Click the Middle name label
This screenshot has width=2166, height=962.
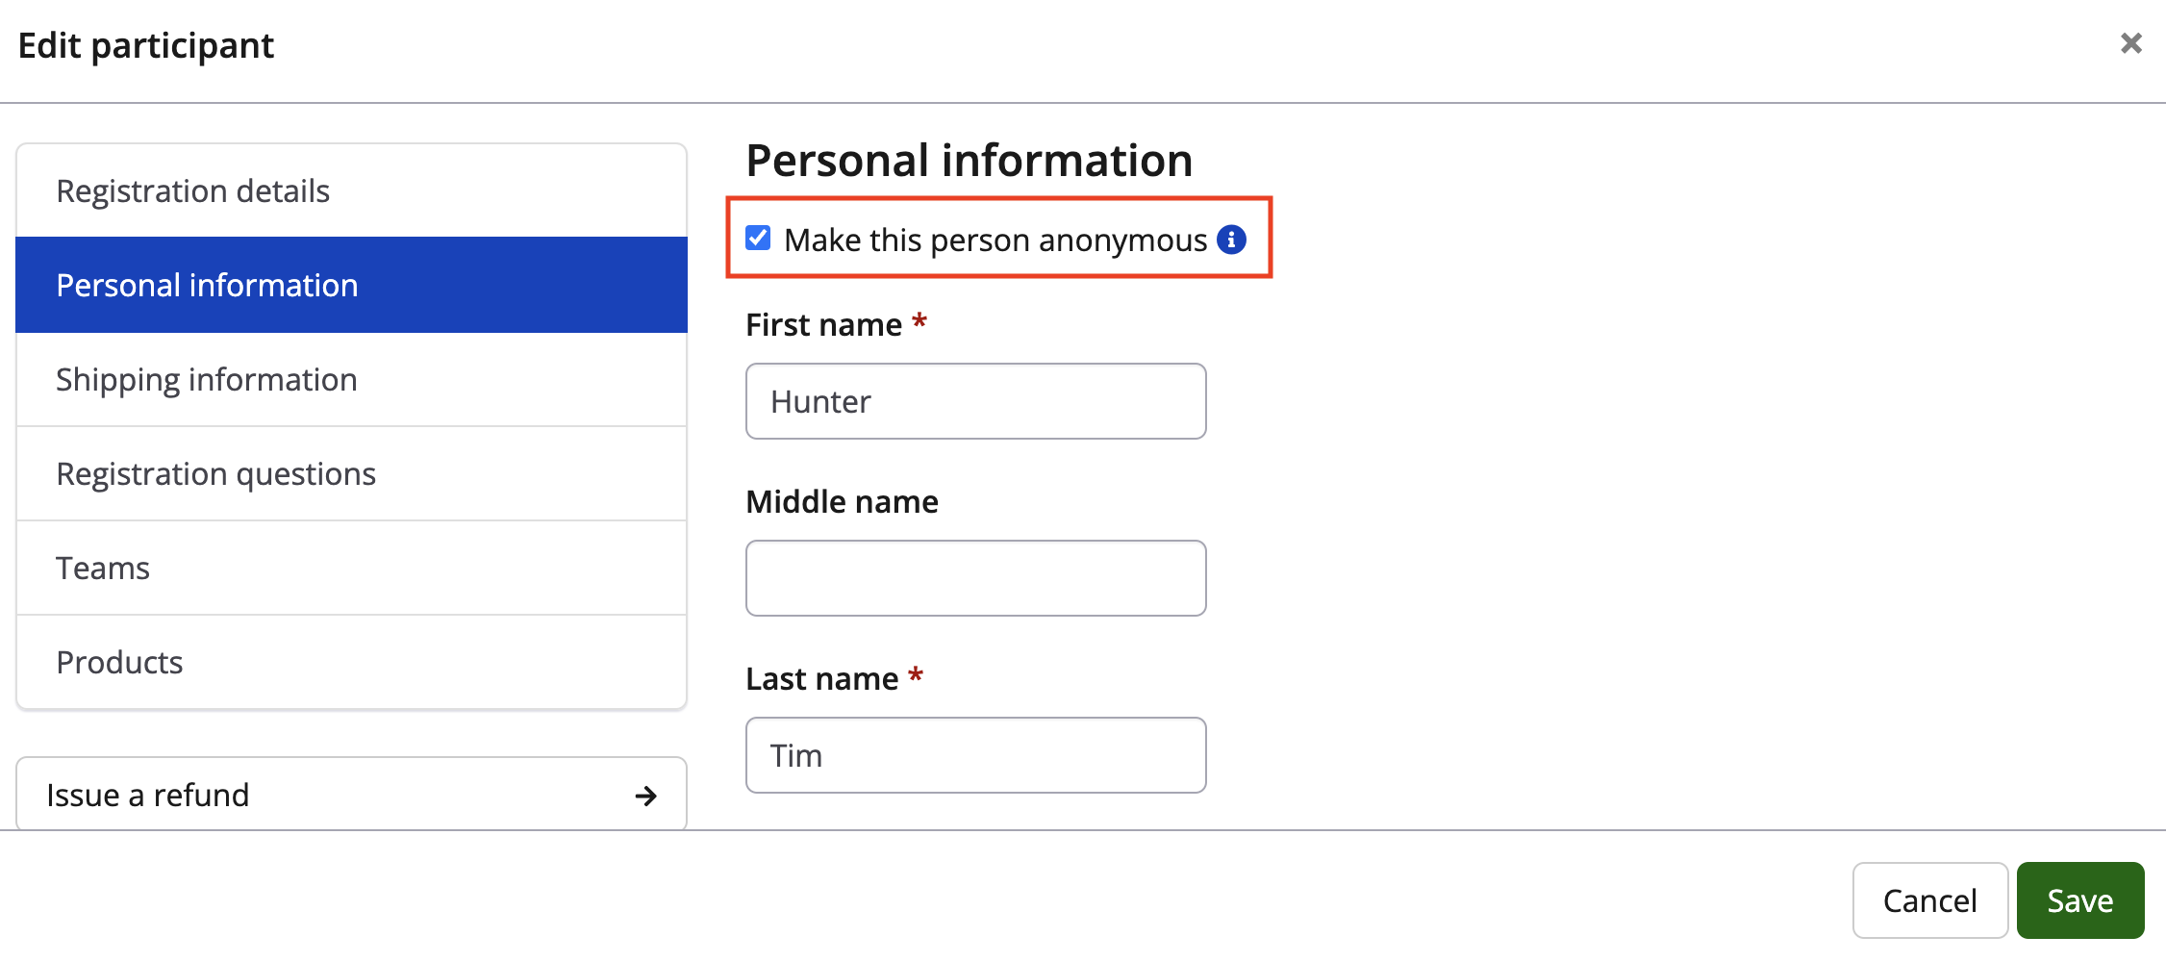point(842,502)
